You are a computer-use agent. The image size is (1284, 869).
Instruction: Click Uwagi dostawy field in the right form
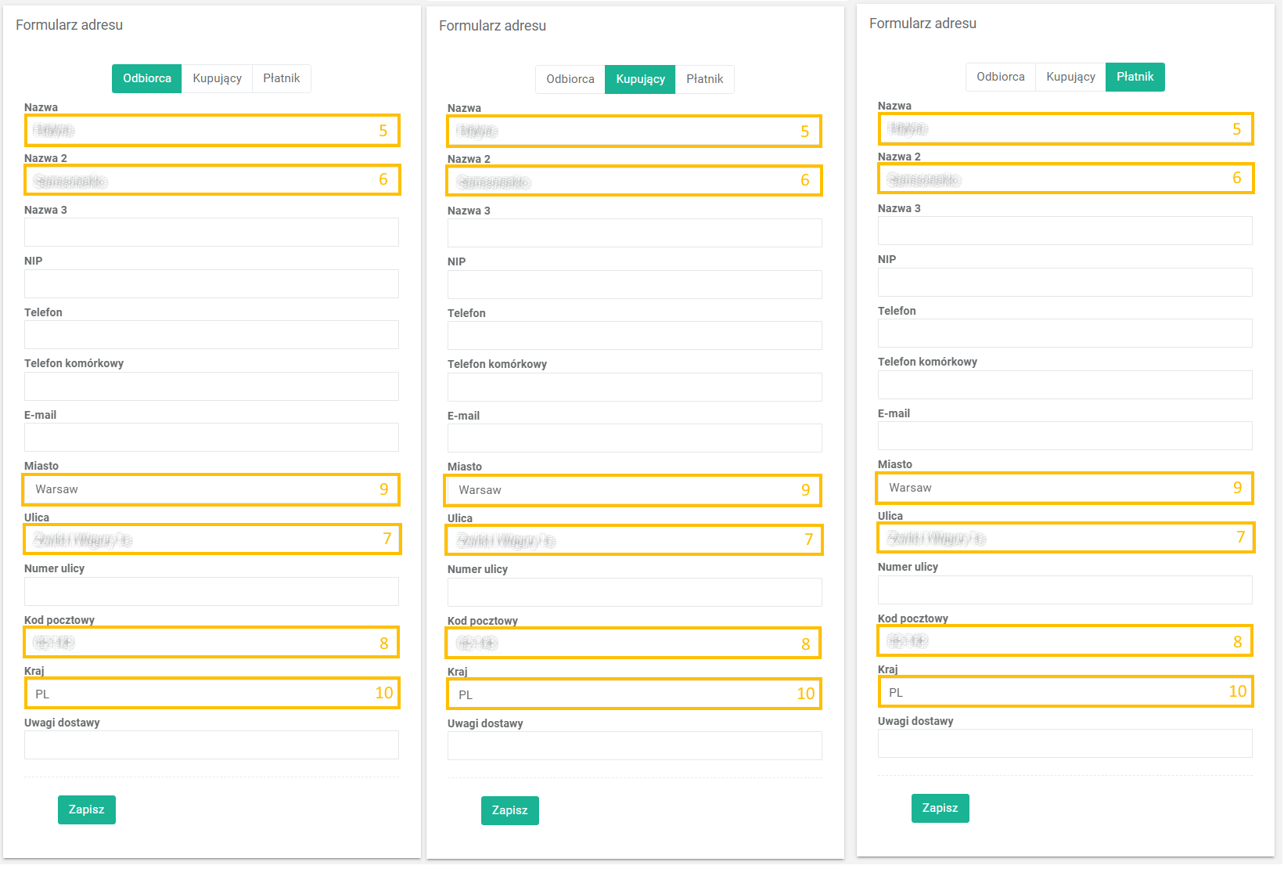[x=1065, y=743]
